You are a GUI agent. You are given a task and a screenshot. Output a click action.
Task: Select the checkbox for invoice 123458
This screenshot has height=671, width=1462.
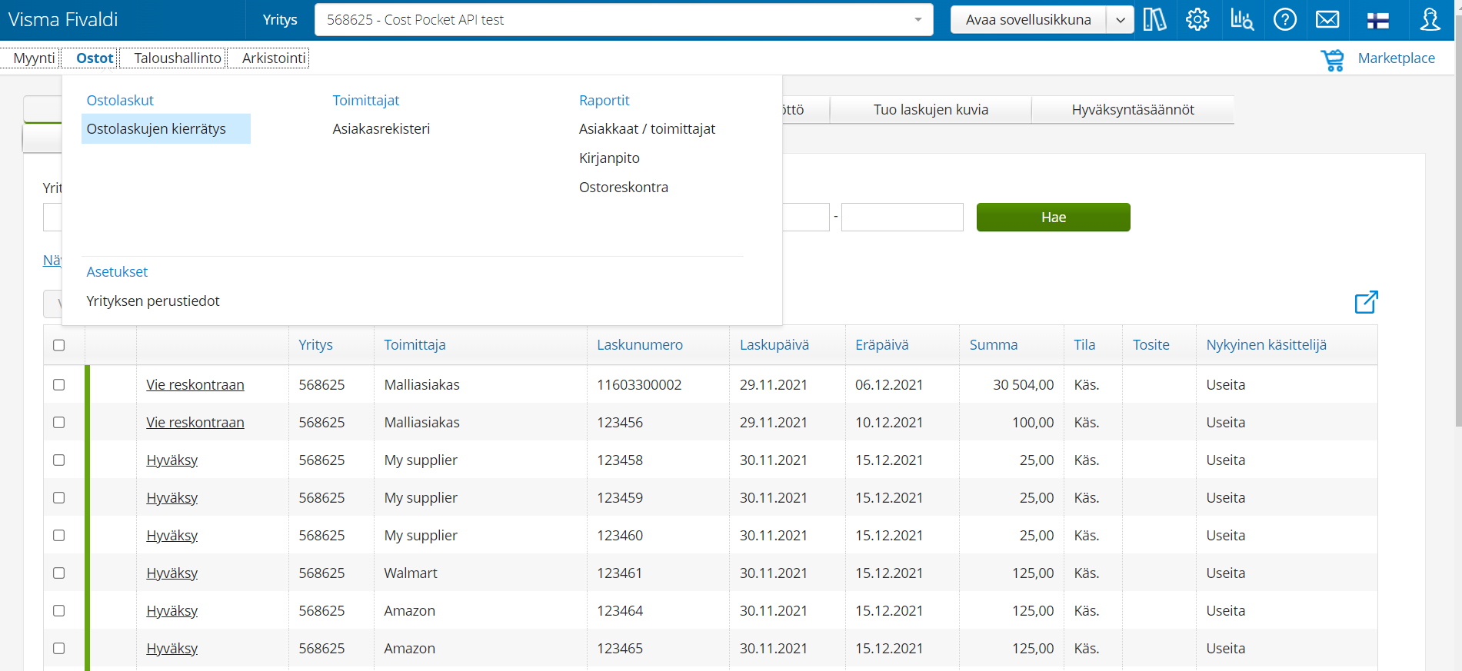tap(59, 460)
